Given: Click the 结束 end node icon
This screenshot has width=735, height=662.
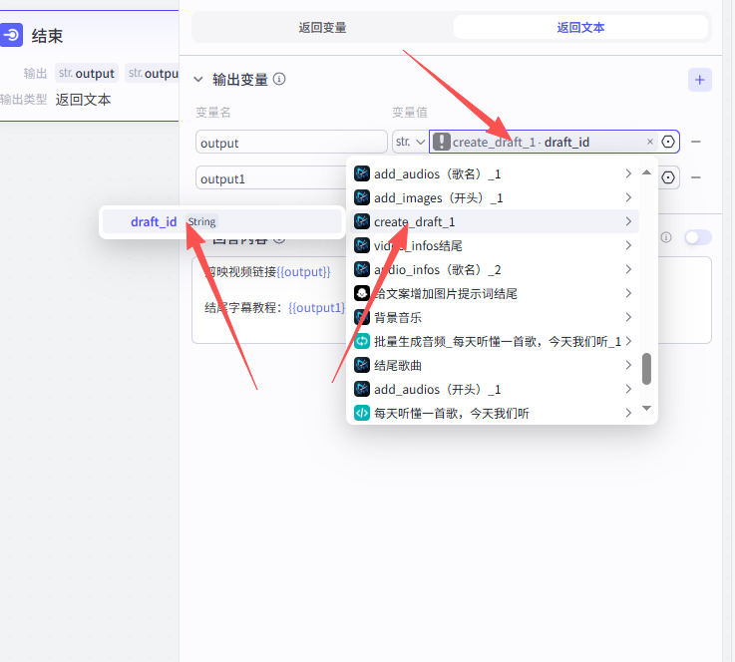Looking at the screenshot, I should (12, 36).
